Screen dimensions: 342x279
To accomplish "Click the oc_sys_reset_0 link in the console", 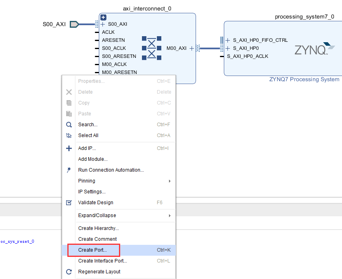I will coord(17,242).
